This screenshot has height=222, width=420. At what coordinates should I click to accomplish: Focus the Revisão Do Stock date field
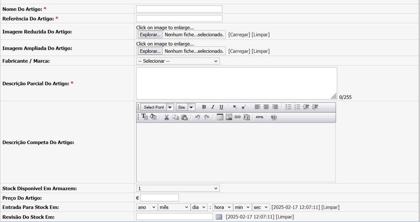click(175, 217)
